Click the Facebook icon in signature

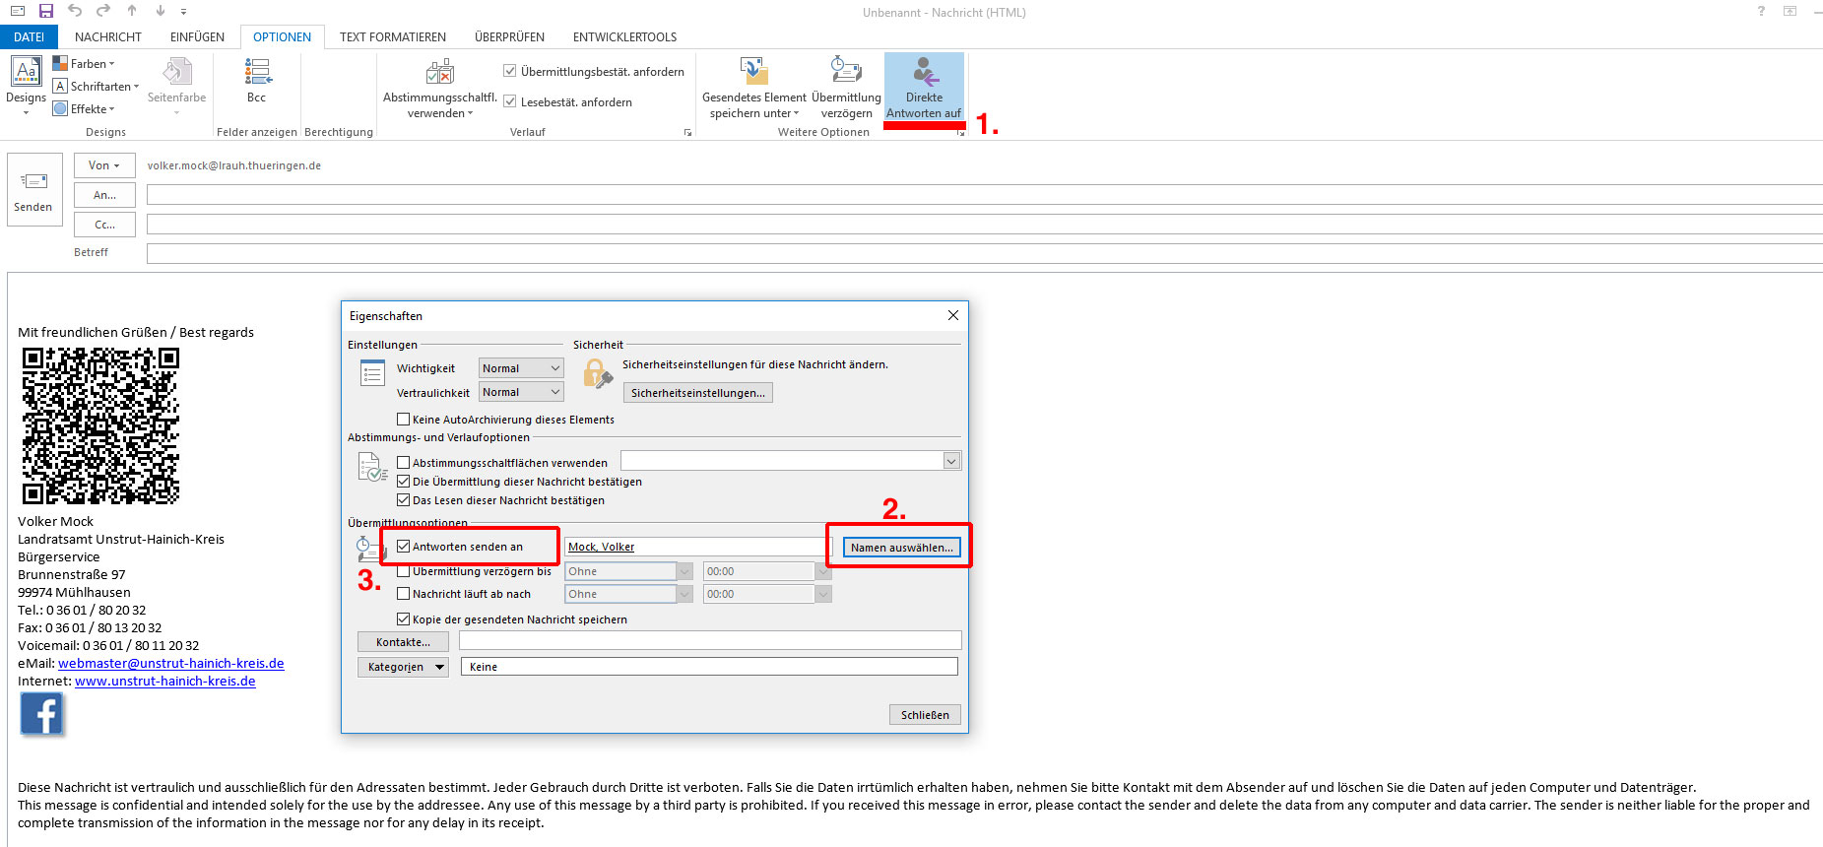click(41, 714)
